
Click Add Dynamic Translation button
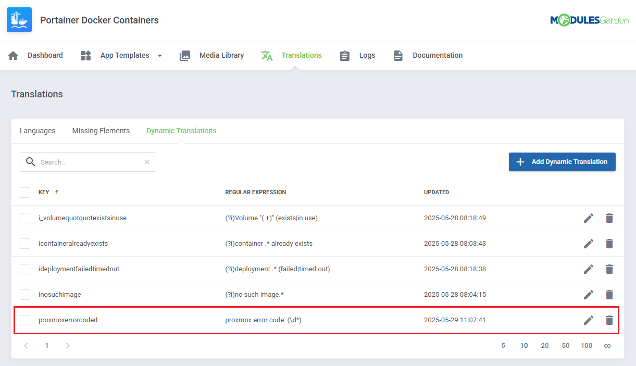[562, 162]
